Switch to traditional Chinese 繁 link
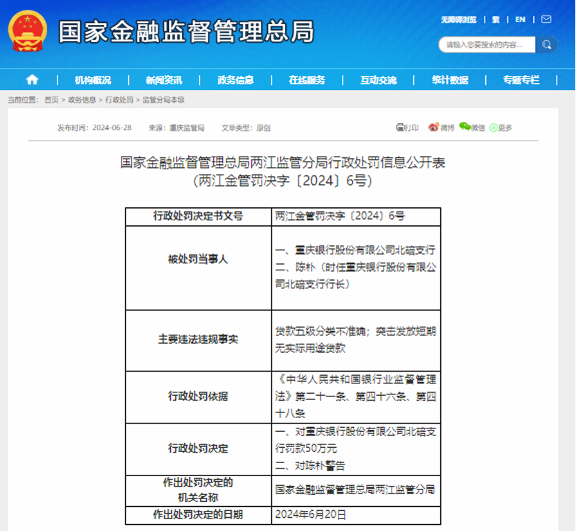 point(496,19)
